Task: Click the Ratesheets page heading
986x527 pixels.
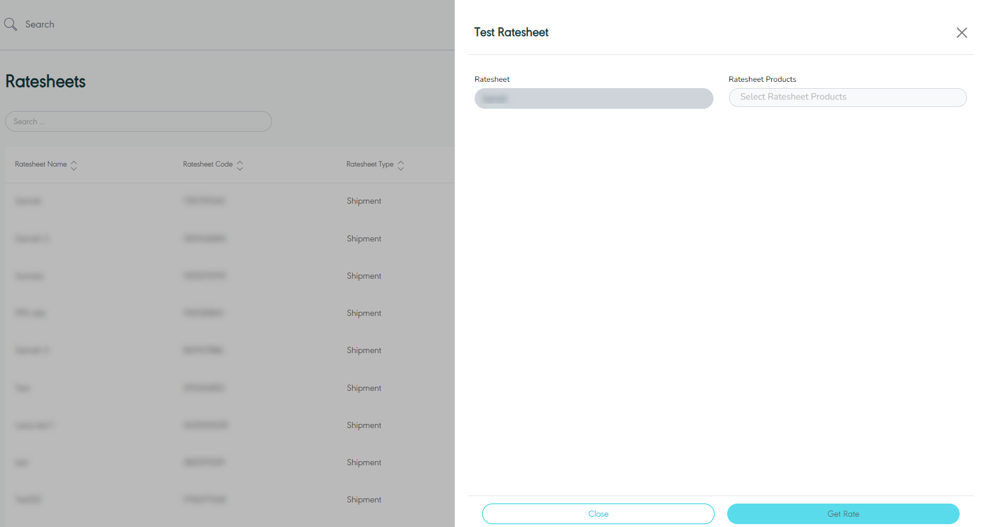Action: tap(45, 81)
